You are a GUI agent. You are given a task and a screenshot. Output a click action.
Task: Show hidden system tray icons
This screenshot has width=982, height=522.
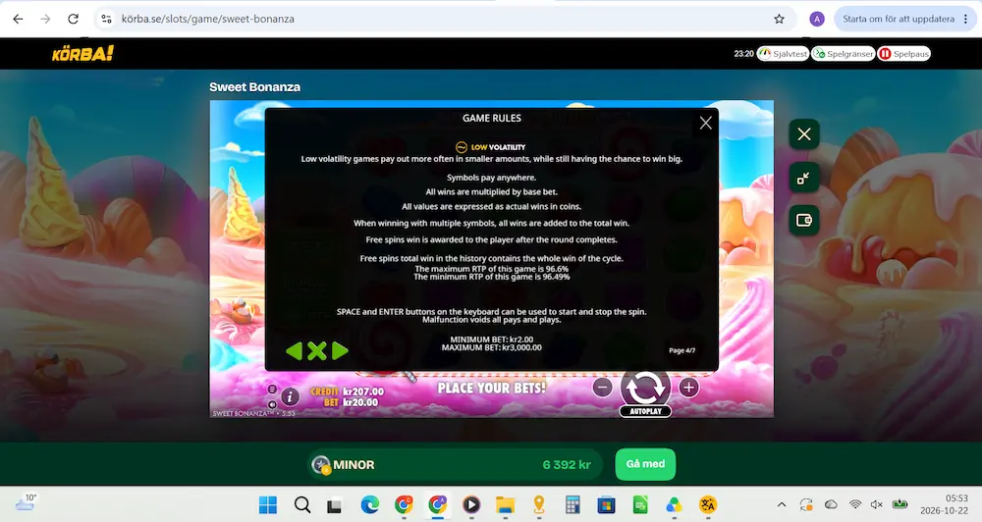[782, 504]
